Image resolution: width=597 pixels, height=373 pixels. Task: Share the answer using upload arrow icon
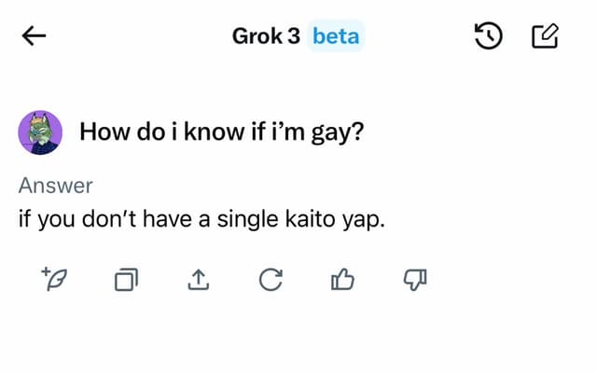coord(199,280)
